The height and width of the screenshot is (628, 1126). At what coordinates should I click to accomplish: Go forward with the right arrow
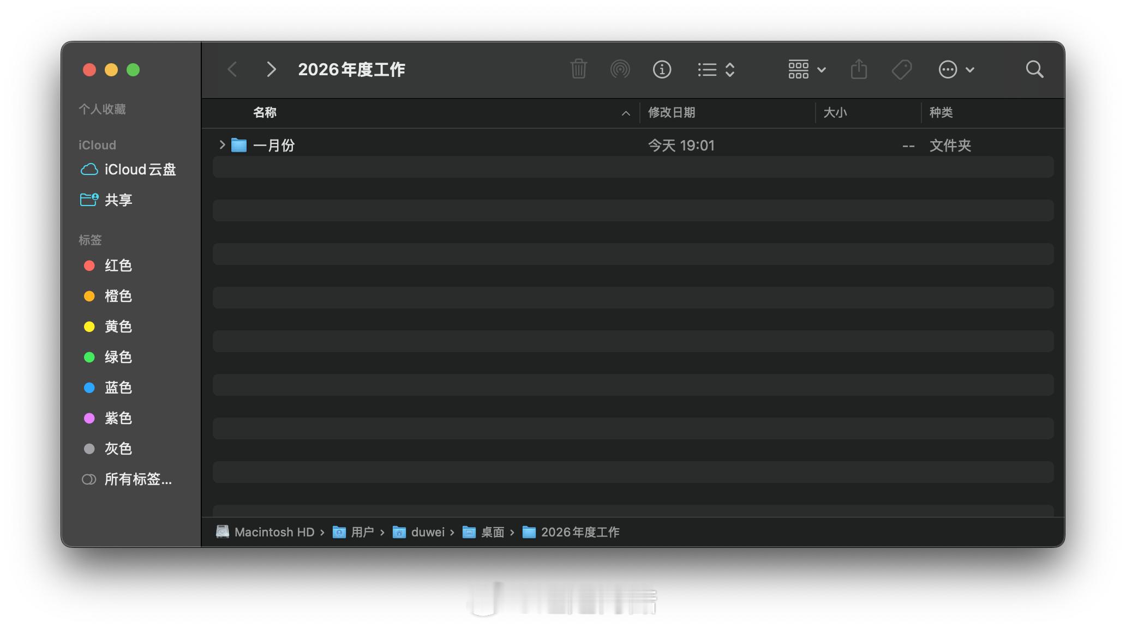click(271, 69)
